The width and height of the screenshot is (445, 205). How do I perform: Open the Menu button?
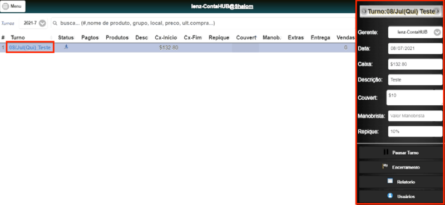[x=13, y=6]
